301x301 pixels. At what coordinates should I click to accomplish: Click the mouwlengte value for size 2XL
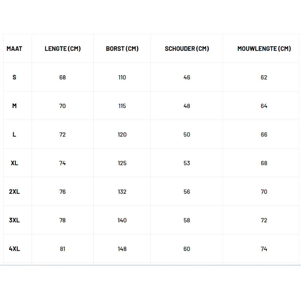(264, 192)
